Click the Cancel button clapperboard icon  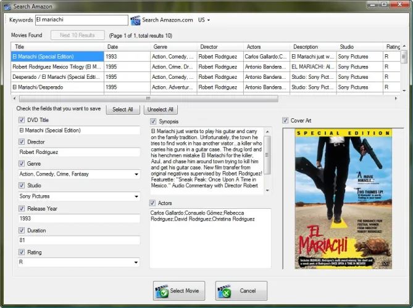pyautogui.click(x=224, y=291)
